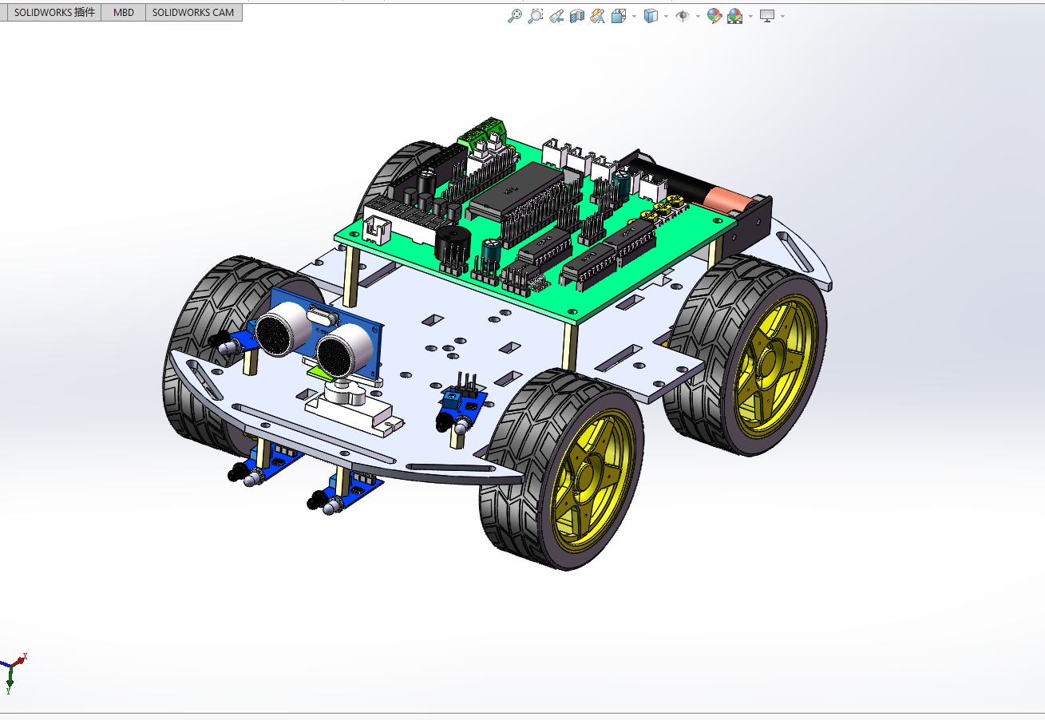This screenshot has height=720, width=1045.
Task: Select the ultrasonic sensor on the car
Action: (320, 334)
